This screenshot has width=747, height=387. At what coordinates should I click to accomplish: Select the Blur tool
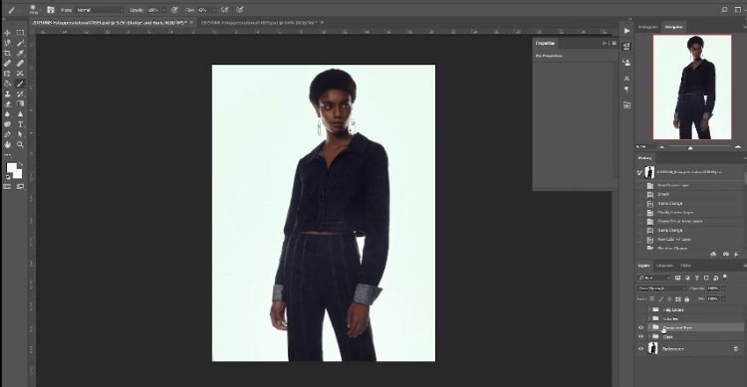(x=7, y=114)
